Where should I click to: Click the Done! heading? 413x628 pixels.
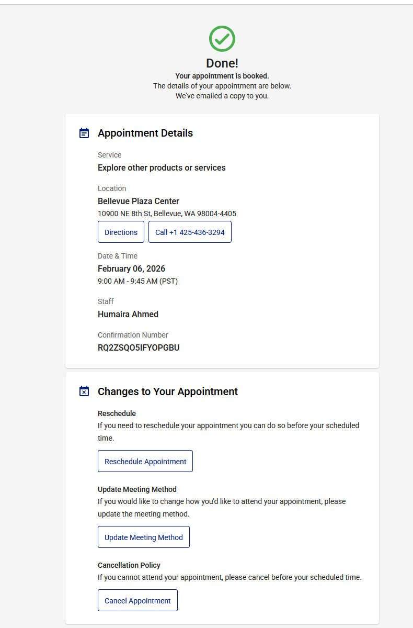coord(222,63)
